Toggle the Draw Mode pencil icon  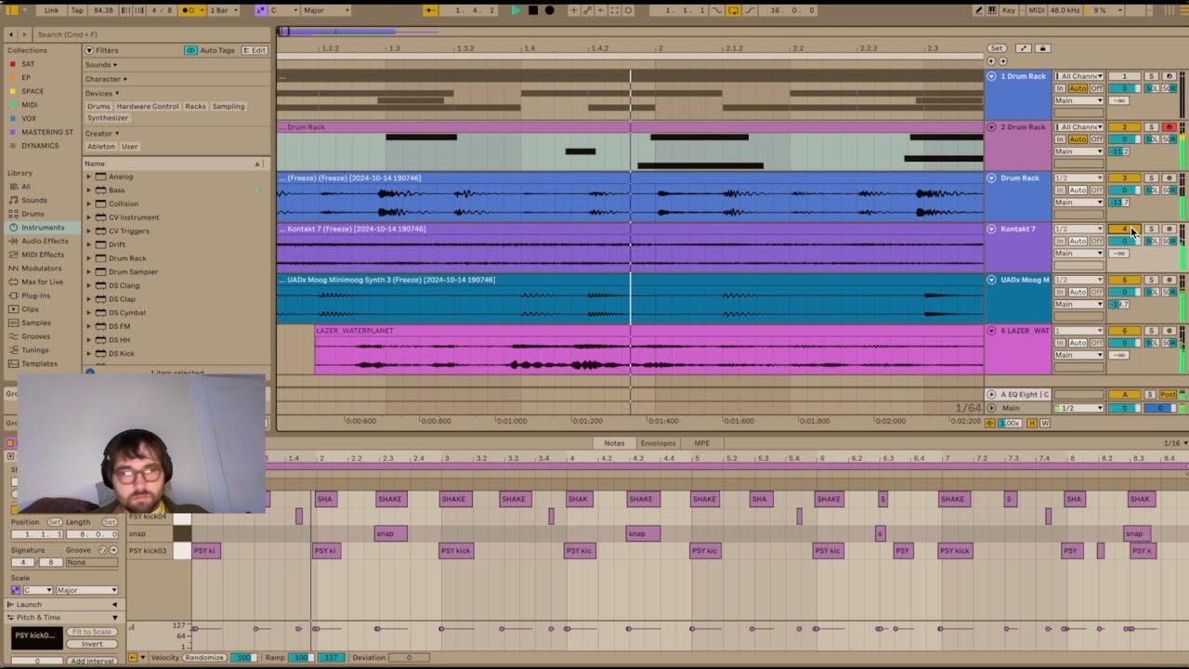(979, 10)
